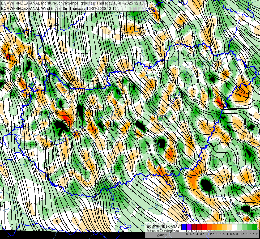Pick the bright red swatch above -3
This screenshot has height=239, width=260.
pos(204,227)
